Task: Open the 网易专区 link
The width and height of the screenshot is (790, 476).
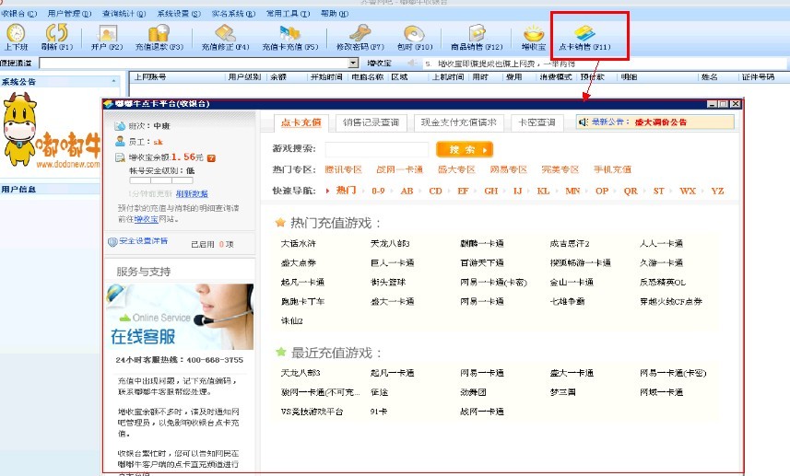Action: coord(508,169)
